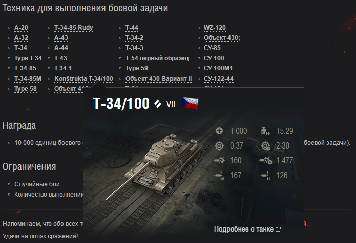Click the Т-54 первый образец link
This screenshot has height=243, width=356.
coord(157,58)
